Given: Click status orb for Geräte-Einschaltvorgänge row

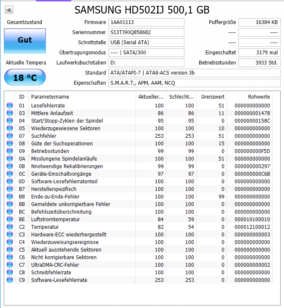Looking at the screenshot, I should [10, 174].
